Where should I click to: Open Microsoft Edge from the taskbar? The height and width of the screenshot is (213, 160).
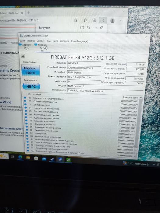point(20,157)
